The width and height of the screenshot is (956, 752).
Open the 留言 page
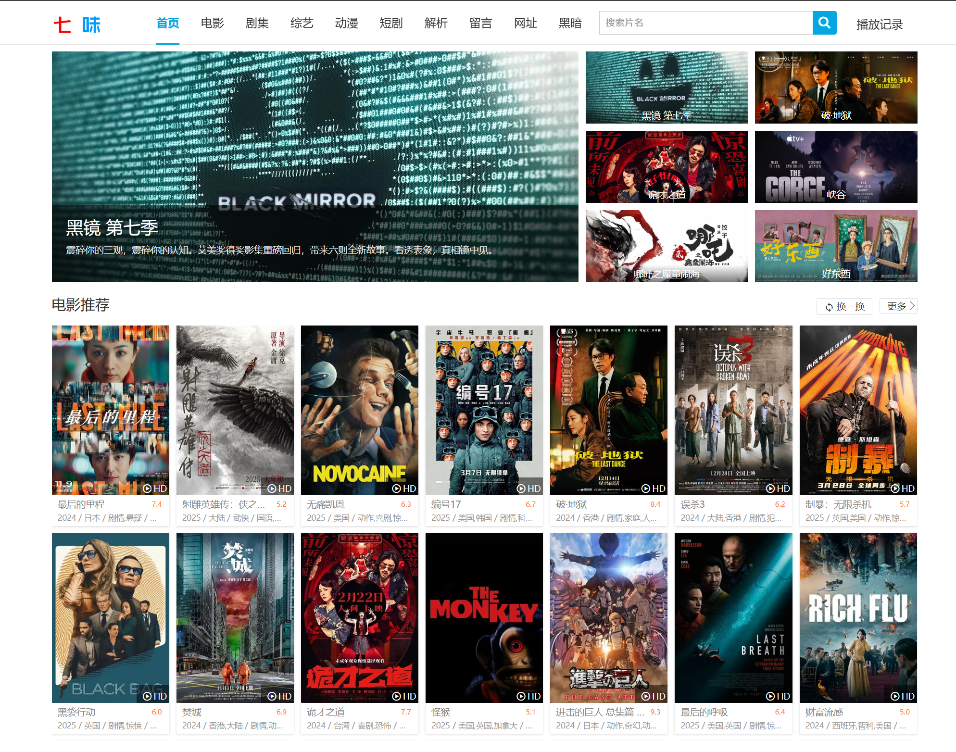(x=481, y=23)
